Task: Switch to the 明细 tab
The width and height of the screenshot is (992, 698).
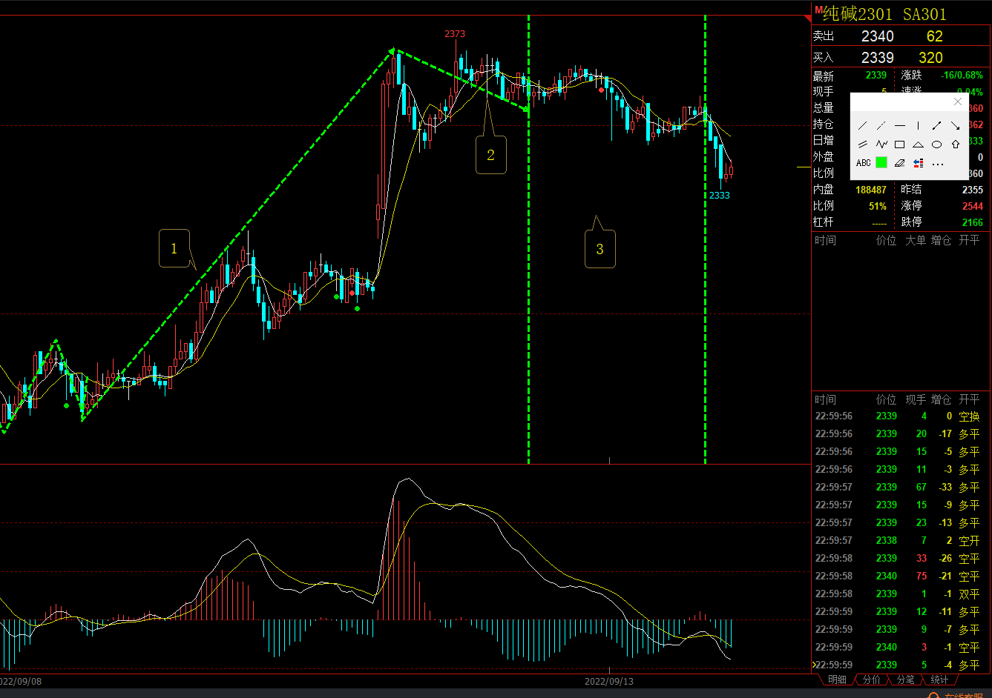Action: click(x=837, y=679)
